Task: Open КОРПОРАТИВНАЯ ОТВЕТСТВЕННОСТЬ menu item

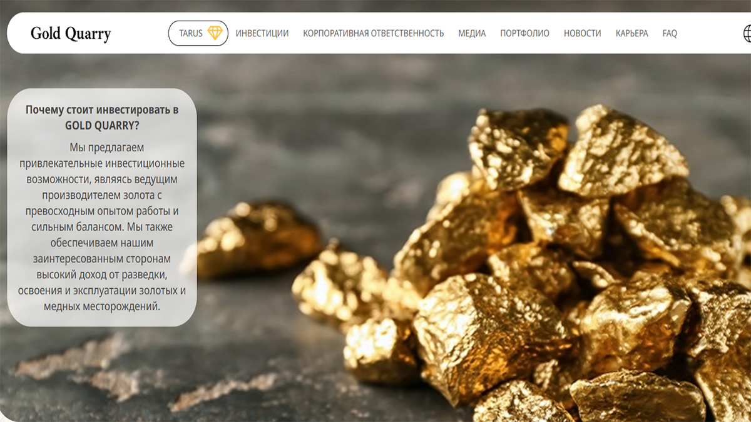Action: 374,33
